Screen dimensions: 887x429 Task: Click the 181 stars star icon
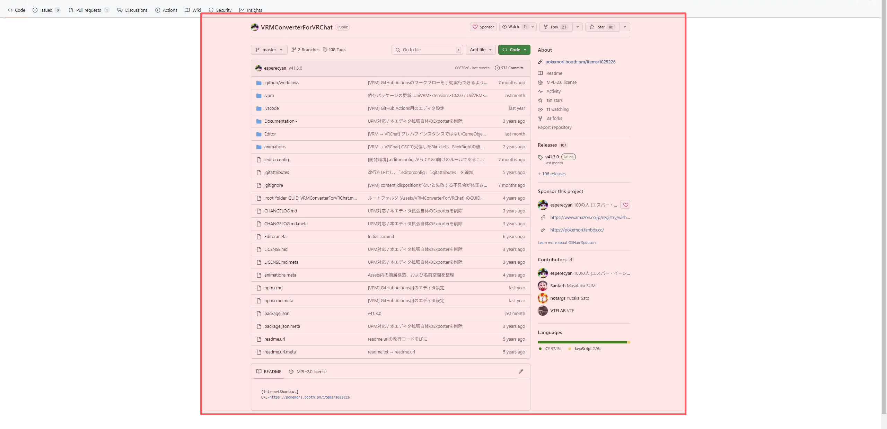(x=540, y=100)
